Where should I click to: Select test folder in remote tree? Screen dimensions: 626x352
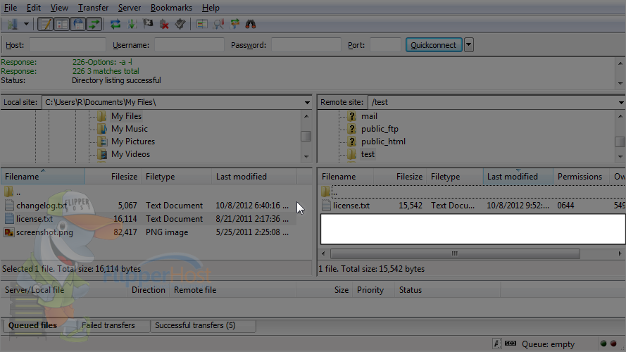point(368,154)
